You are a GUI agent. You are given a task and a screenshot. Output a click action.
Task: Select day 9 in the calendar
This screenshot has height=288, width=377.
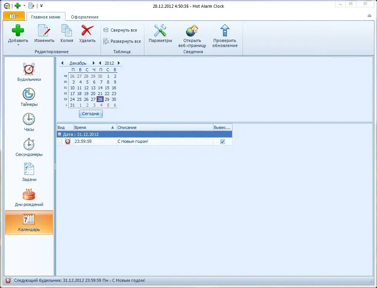tap(115, 82)
